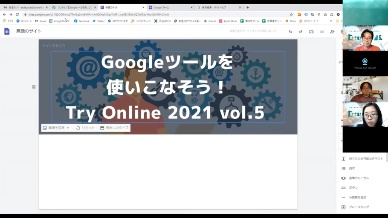Reload the page with refresh icon
The height and width of the screenshot is (218, 388).
coord(17,14)
